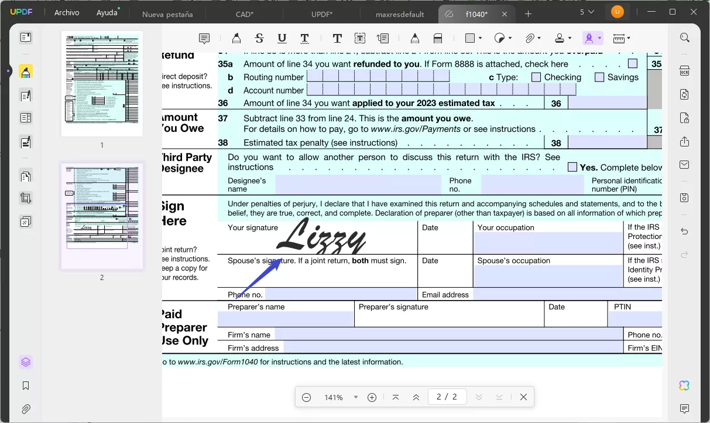Click the search magnifier icon

point(684,37)
